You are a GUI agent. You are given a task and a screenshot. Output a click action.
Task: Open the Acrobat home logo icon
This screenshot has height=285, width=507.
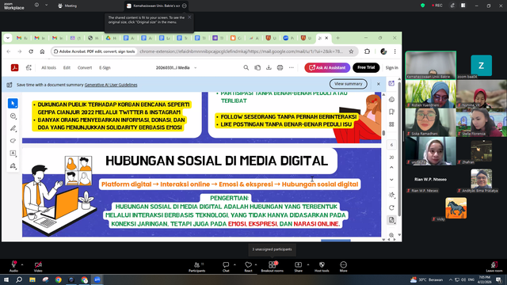click(14, 67)
